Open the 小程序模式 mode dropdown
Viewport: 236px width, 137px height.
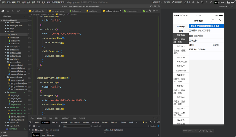click(157, 2)
